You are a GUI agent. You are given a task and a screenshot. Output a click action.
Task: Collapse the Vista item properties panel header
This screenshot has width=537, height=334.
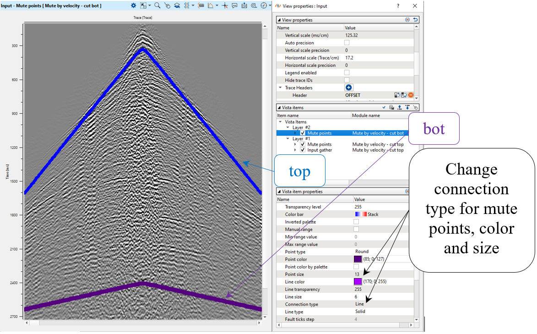(279, 192)
